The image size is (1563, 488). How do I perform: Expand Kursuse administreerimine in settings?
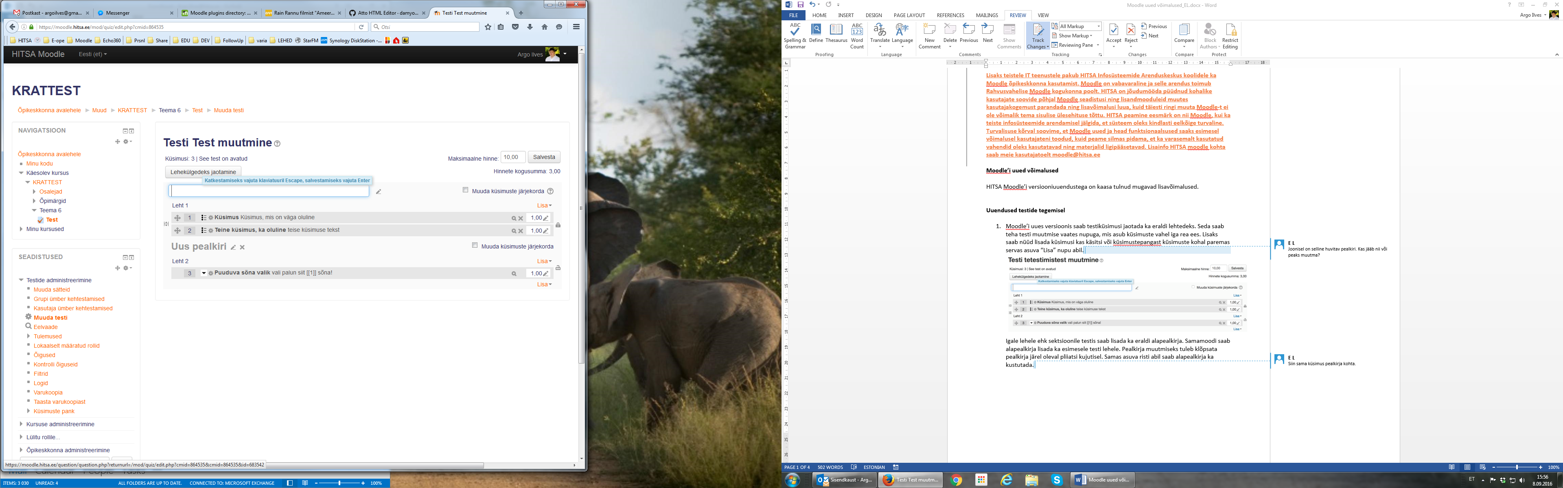click(x=60, y=424)
